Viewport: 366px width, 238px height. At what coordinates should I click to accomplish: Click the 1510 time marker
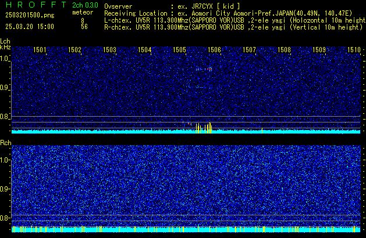(354, 50)
